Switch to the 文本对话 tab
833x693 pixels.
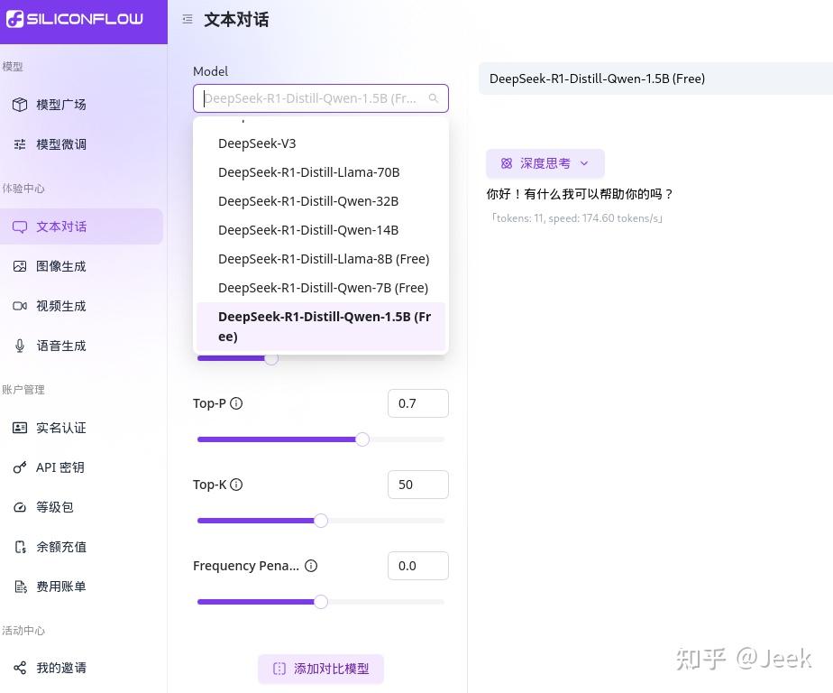pyautogui.click(x=61, y=226)
